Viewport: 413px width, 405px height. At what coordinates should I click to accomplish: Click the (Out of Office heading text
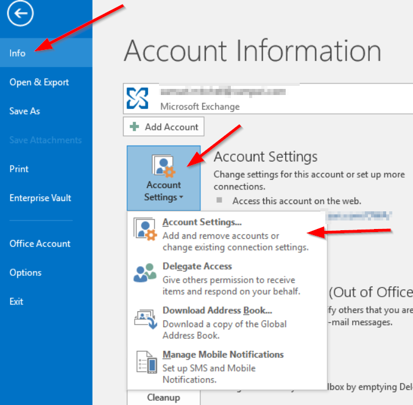[371, 292]
